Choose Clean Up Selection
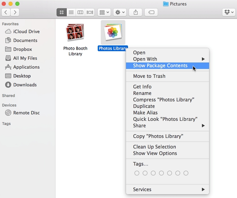 coord(167,147)
